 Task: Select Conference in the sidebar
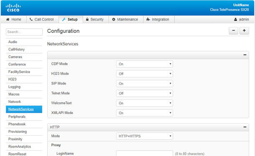(24, 64)
